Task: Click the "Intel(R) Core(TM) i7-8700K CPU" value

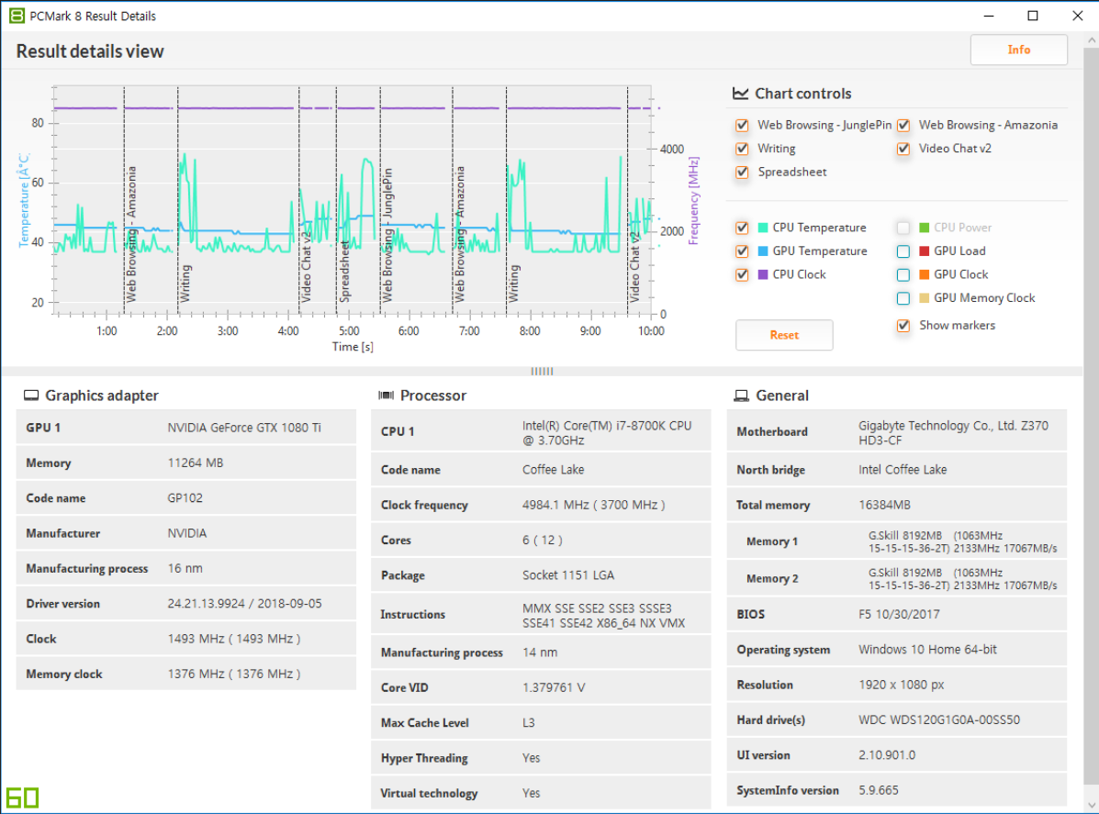Action: 607,426
